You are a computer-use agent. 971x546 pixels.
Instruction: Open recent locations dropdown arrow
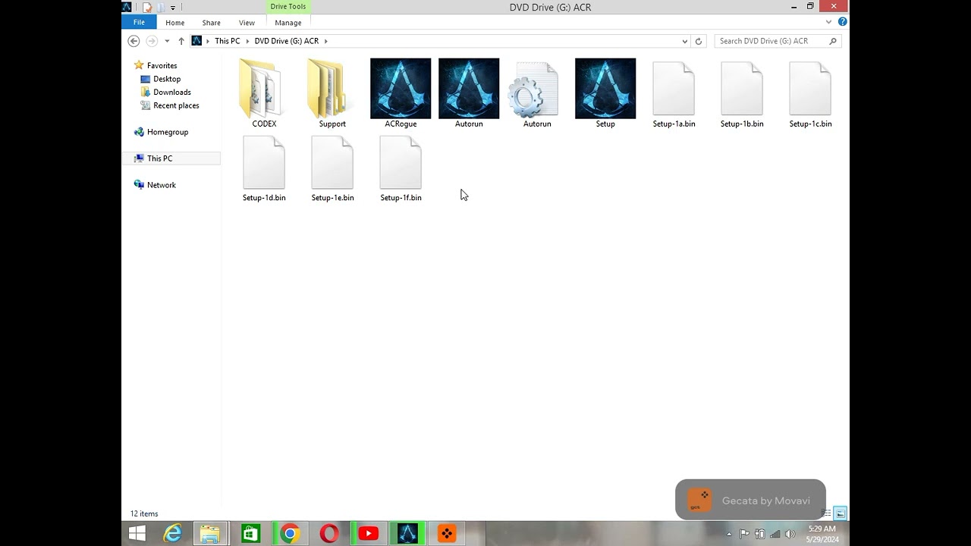click(x=167, y=41)
